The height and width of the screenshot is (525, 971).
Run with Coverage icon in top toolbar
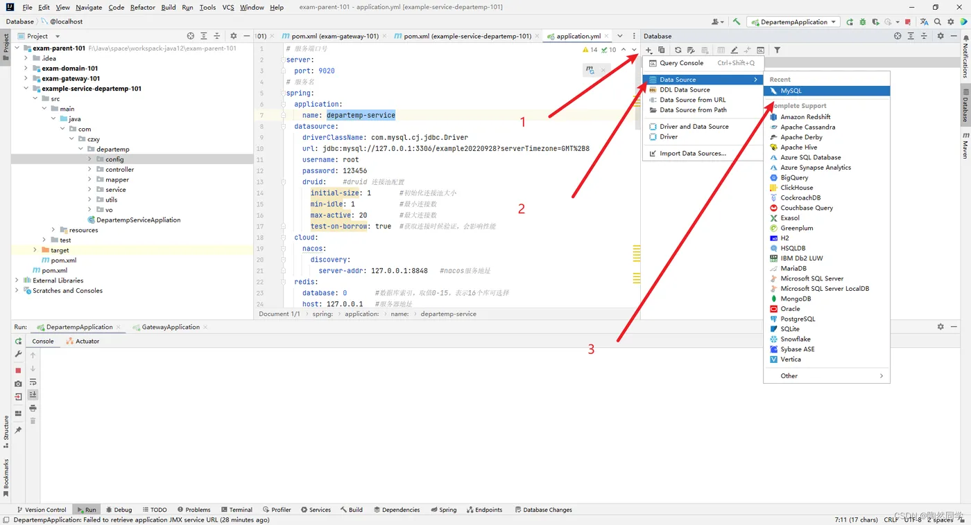tap(876, 22)
